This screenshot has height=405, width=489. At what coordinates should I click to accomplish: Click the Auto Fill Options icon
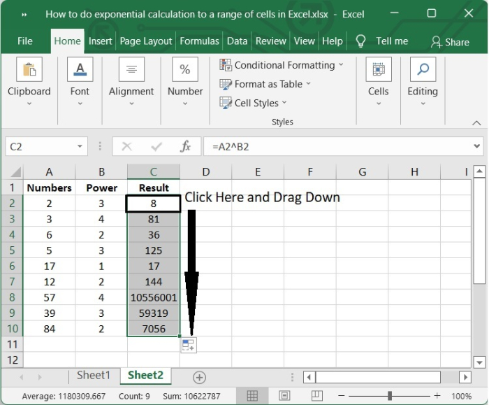coord(189,345)
